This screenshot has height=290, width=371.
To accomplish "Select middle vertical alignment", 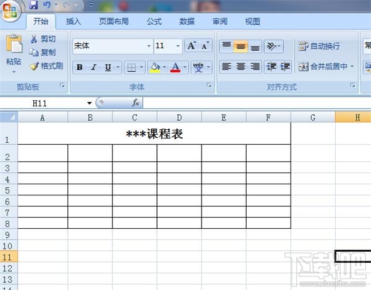I will click(x=241, y=46).
